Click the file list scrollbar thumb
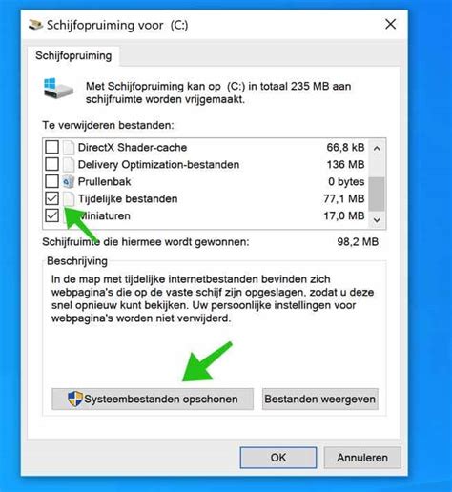The height and width of the screenshot is (492, 452). click(x=377, y=194)
